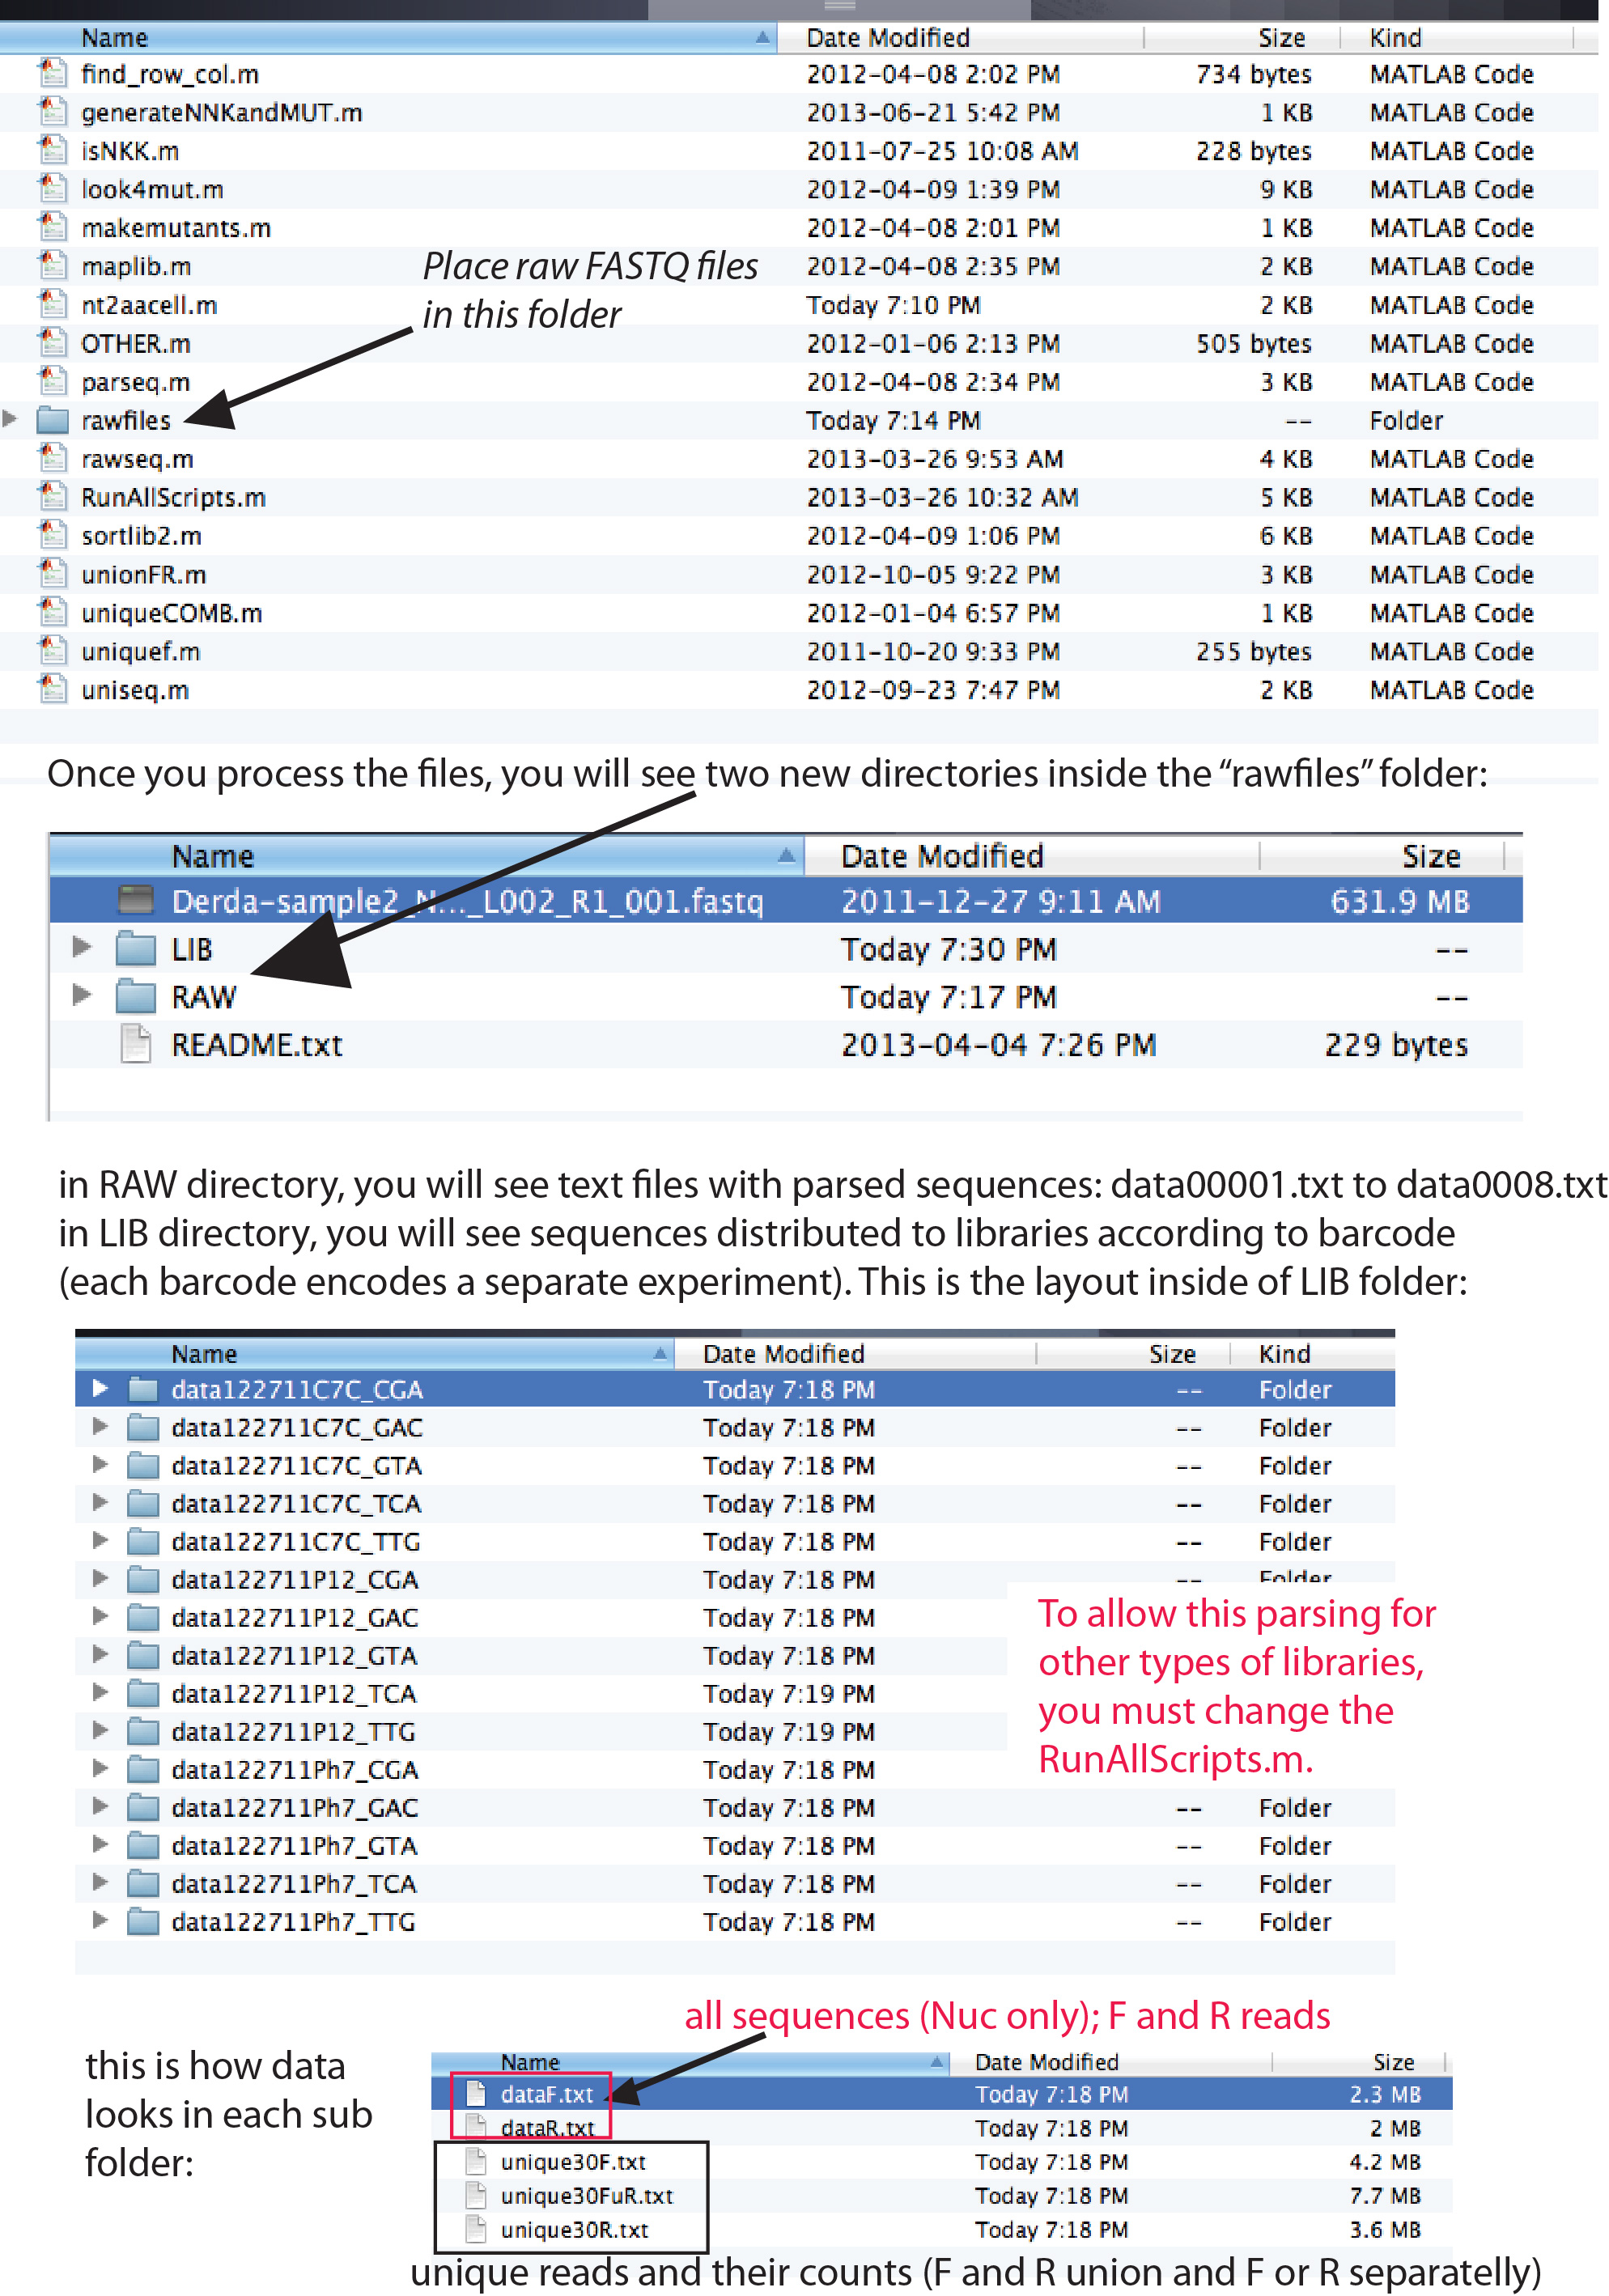Screen dimensions: 1609x2296
Task: Expand the data122711C7C_CGA folder triangle
Action: (x=100, y=1387)
